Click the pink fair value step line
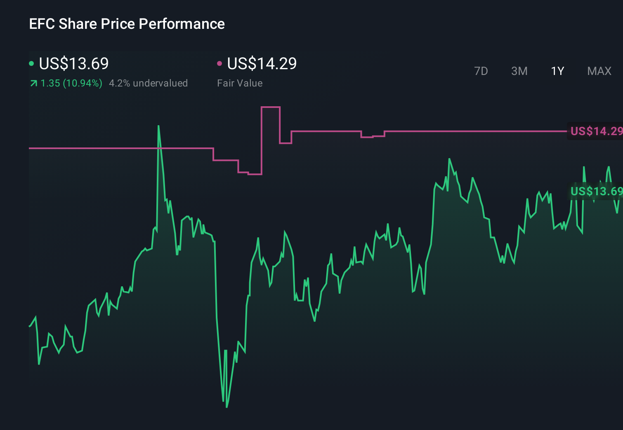Image resolution: width=623 pixels, height=430 pixels. point(454,131)
